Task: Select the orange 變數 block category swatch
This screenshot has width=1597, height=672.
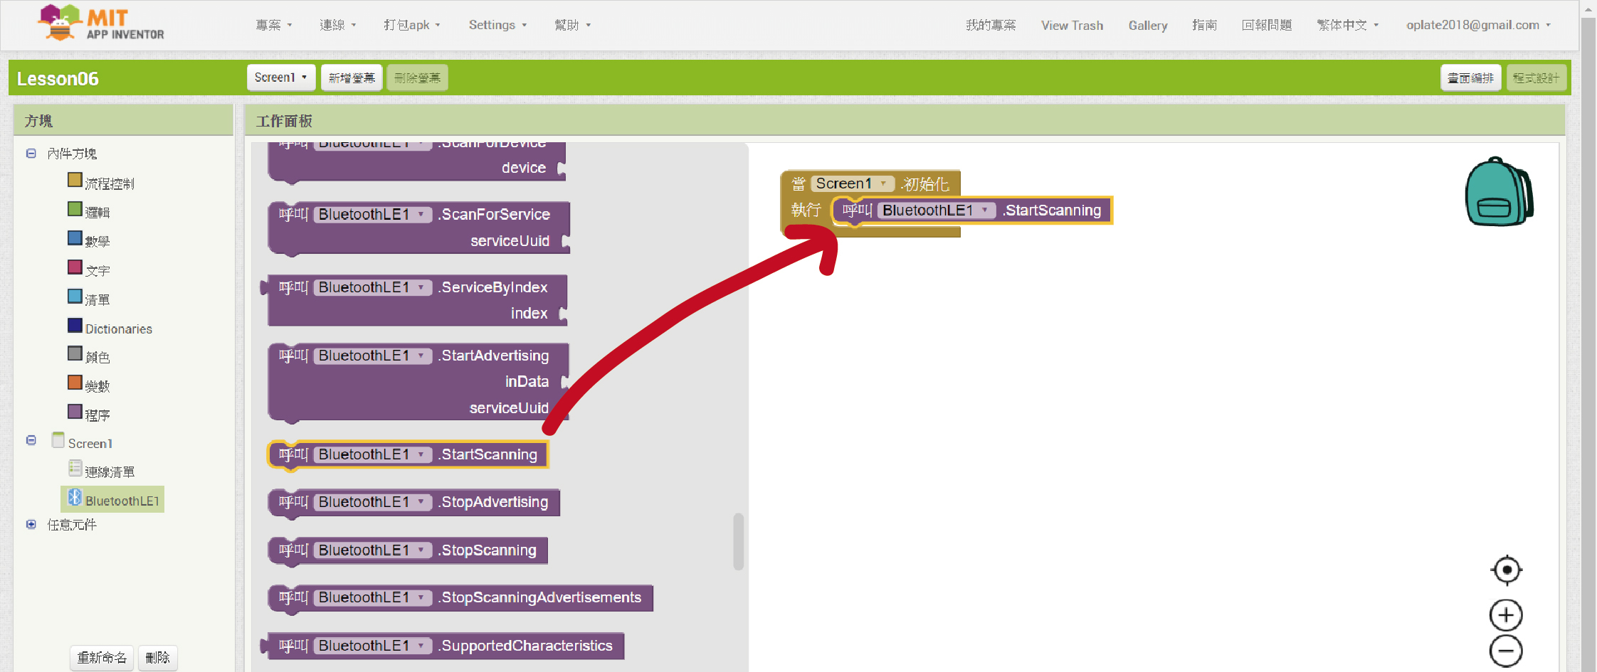Action: click(75, 383)
